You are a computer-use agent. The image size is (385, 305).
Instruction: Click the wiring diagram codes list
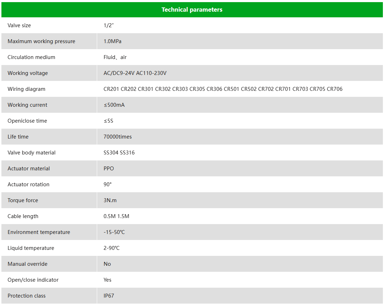[223, 89]
